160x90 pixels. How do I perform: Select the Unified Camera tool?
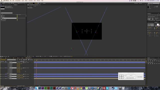[8, 3]
